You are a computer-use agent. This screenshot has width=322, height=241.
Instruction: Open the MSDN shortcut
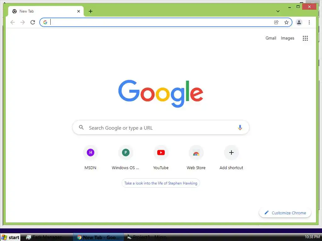(90, 158)
